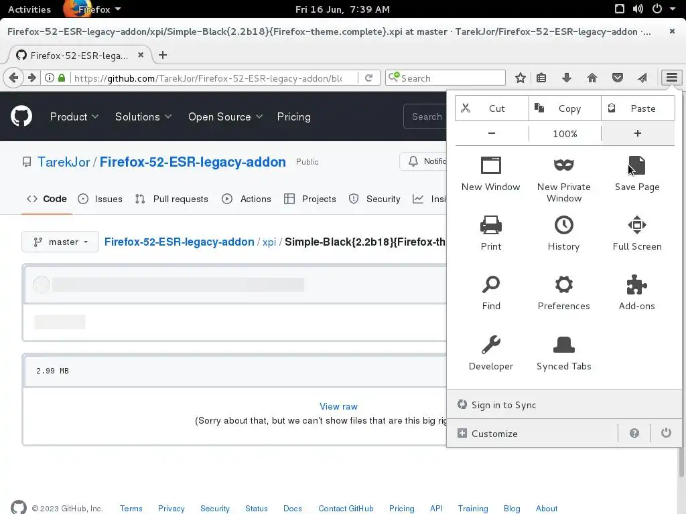Click the Pocket icon in toolbar
The width and height of the screenshot is (686, 514).
coord(617,78)
